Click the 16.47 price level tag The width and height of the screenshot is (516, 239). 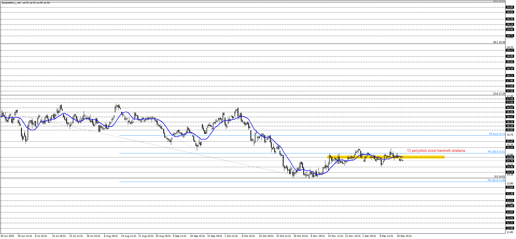point(510,117)
